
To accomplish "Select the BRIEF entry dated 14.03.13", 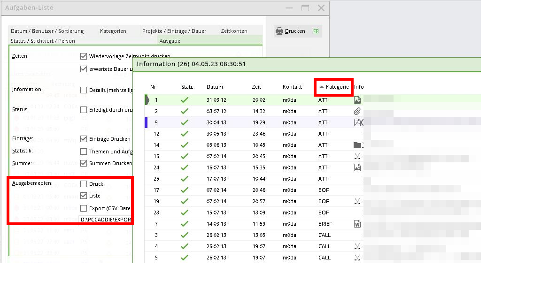I will 324,224.
